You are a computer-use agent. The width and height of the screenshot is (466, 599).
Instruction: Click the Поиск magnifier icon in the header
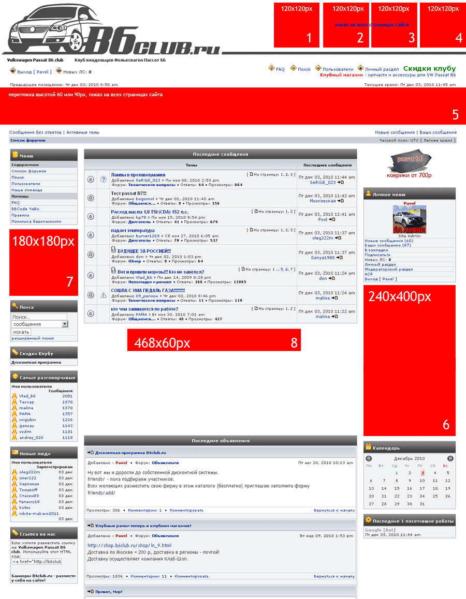[x=293, y=68]
